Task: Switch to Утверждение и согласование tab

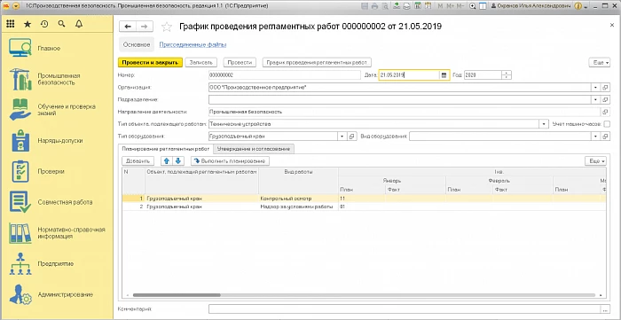Action: point(254,149)
